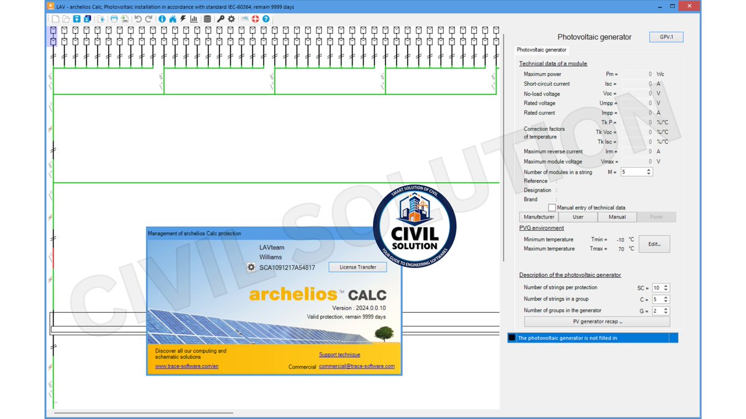Increase number of groups G value
746x419 pixels.
[666, 309]
